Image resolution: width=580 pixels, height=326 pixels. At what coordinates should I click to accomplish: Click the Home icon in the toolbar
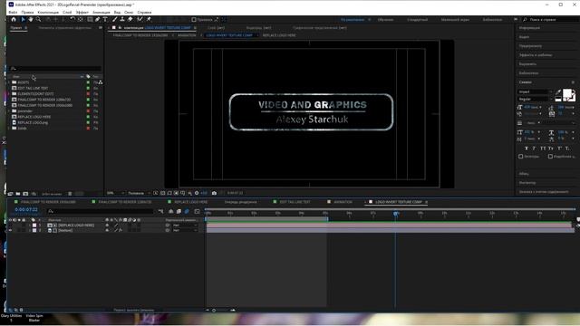(x=14, y=19)
